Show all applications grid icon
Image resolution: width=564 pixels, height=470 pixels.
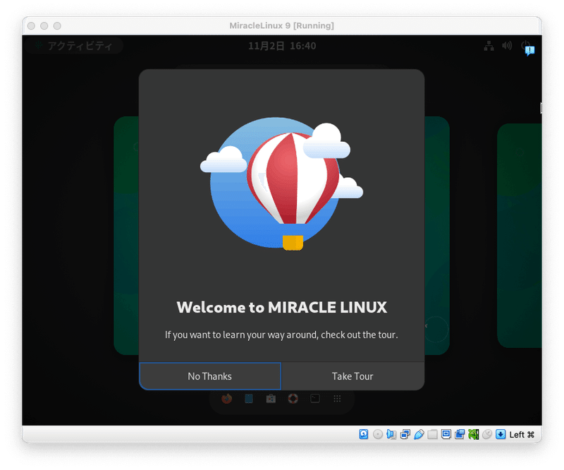tap(337, 398)
